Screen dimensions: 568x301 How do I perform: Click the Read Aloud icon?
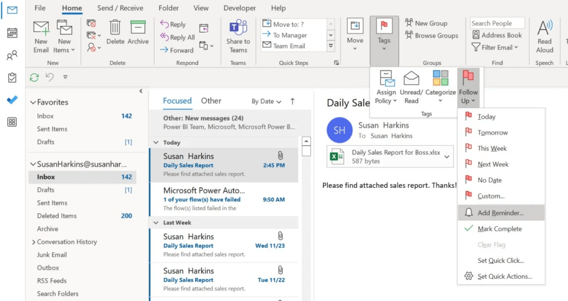click(x=544, y=28)
